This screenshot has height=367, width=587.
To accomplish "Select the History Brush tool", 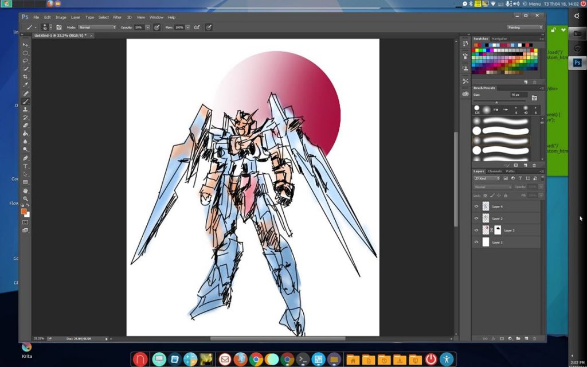I will coord(25,118).
